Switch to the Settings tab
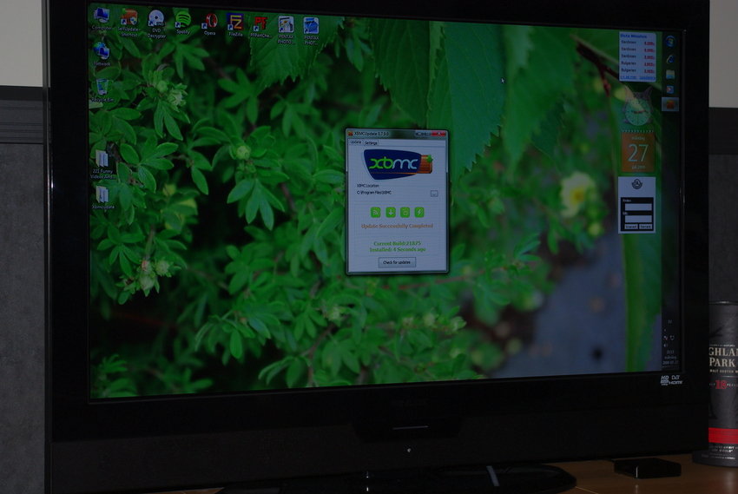Viewport: 738px width, 494px height. coord(371,142)
